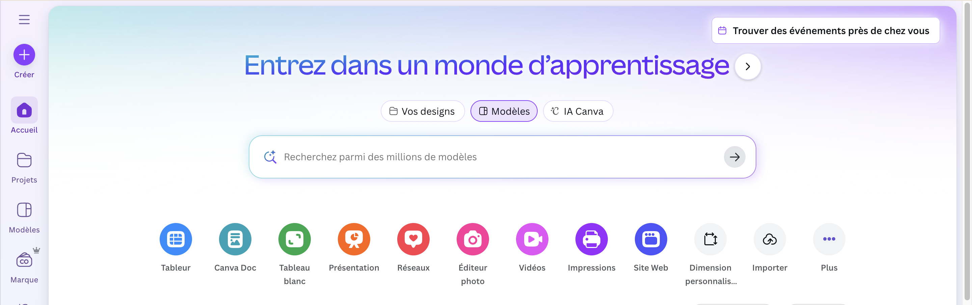Select the Modèles search tab
Screen dimensions: 972x305
click(504, 111)
